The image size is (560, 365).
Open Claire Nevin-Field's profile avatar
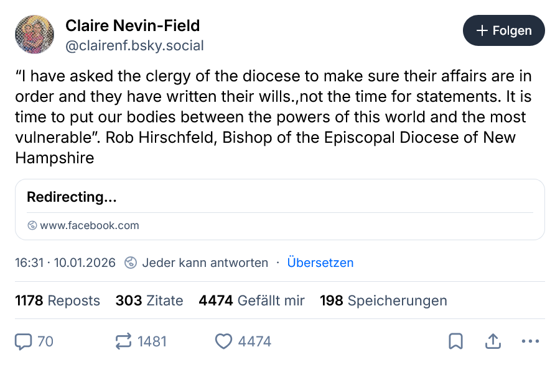tap(34, 35)
